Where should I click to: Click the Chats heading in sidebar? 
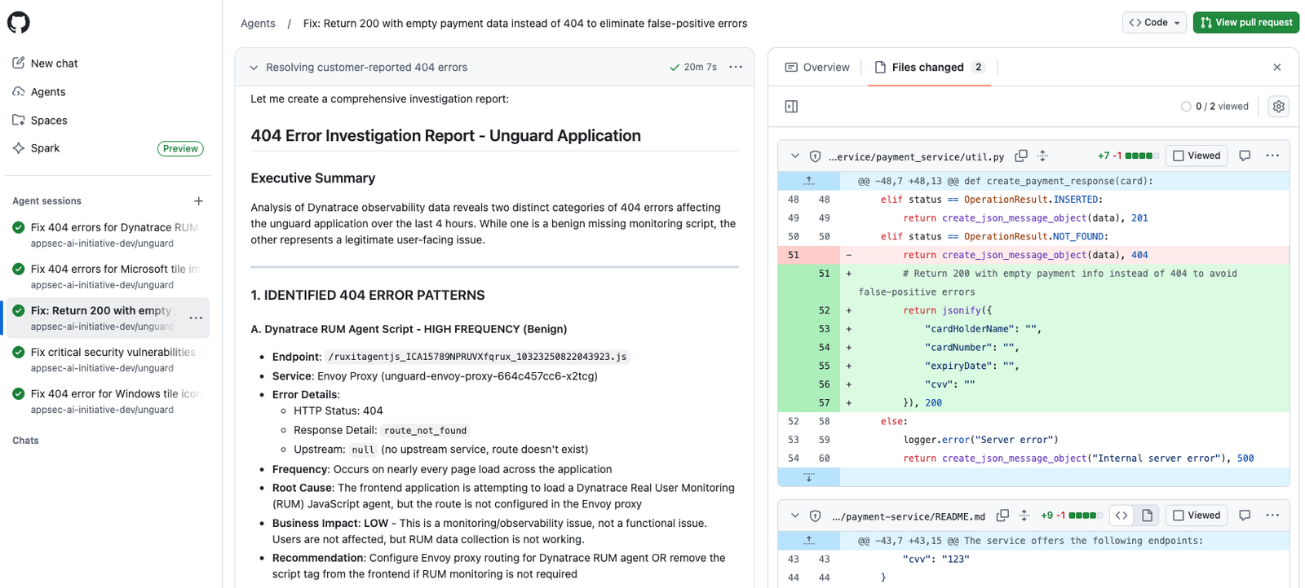click(25, 441)
